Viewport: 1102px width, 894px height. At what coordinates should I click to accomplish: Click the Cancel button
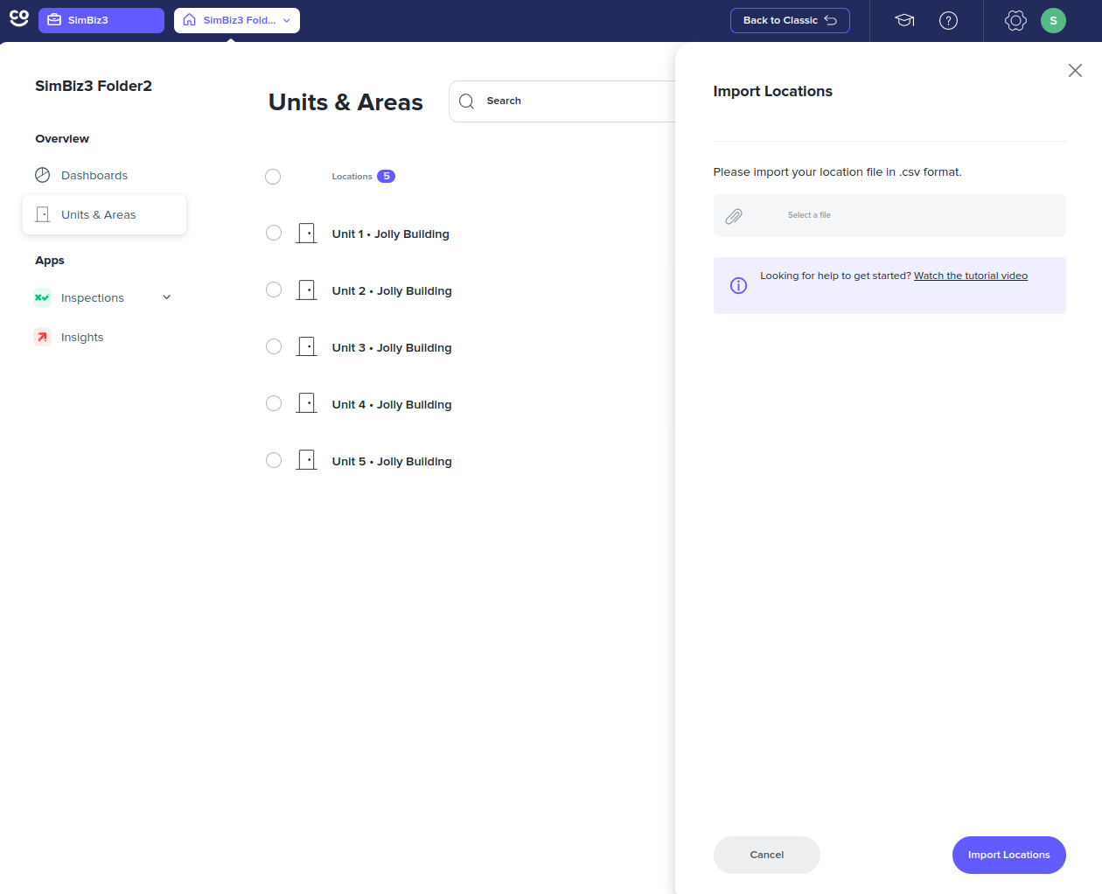pyautogui.click(x=767, y=856)
